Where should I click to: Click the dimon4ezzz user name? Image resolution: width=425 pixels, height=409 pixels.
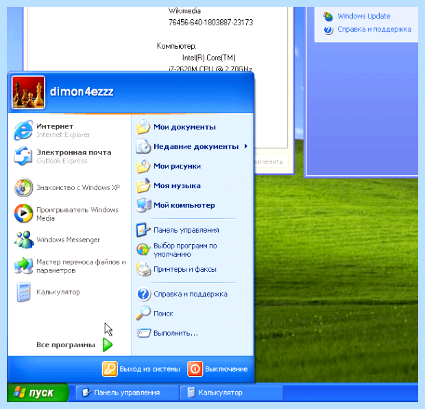[82, 92]
